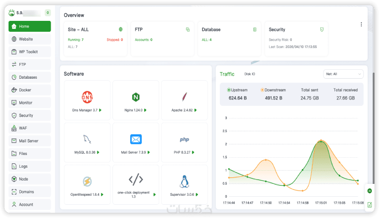Click the Mail Server envelope sidebar icon
Screen dimensions: 379x218
point(14,141)
